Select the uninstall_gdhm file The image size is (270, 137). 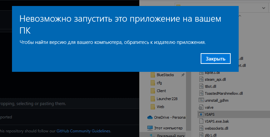tap(217, 100)
